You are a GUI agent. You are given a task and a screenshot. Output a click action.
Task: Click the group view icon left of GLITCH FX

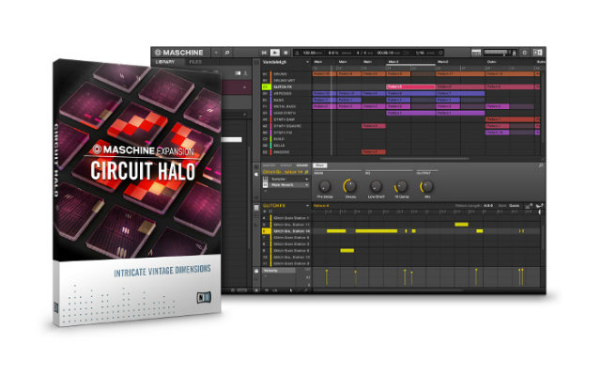256,207
